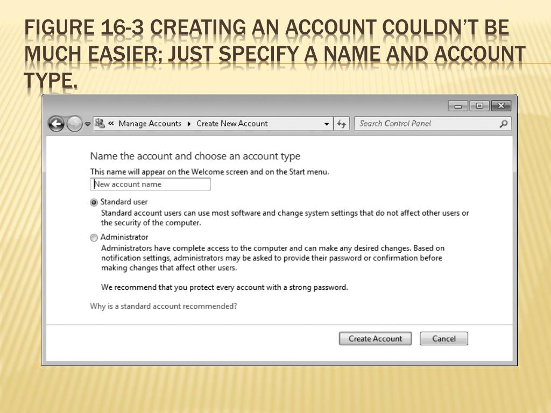Select Create New Account breadcrumb
Screen dimensions: 551x413
(x=232, y=124)
